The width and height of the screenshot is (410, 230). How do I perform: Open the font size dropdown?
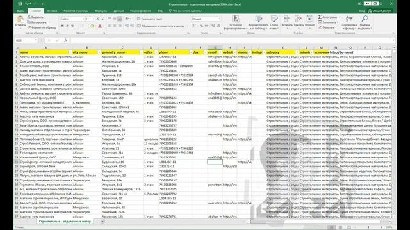click(x=93, y=19)
